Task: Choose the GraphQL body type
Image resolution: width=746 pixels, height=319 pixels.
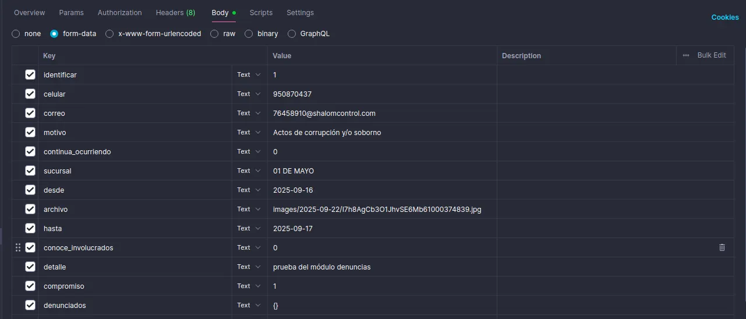Action: [292, 34]
